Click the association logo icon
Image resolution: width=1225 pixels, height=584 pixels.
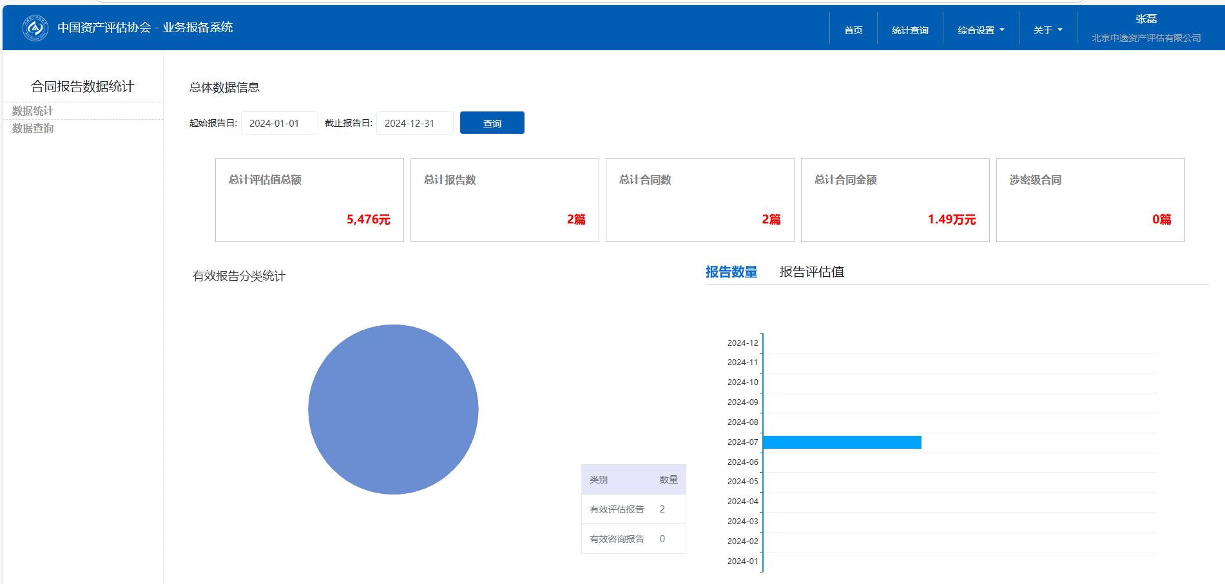click(x=35, y=28)
